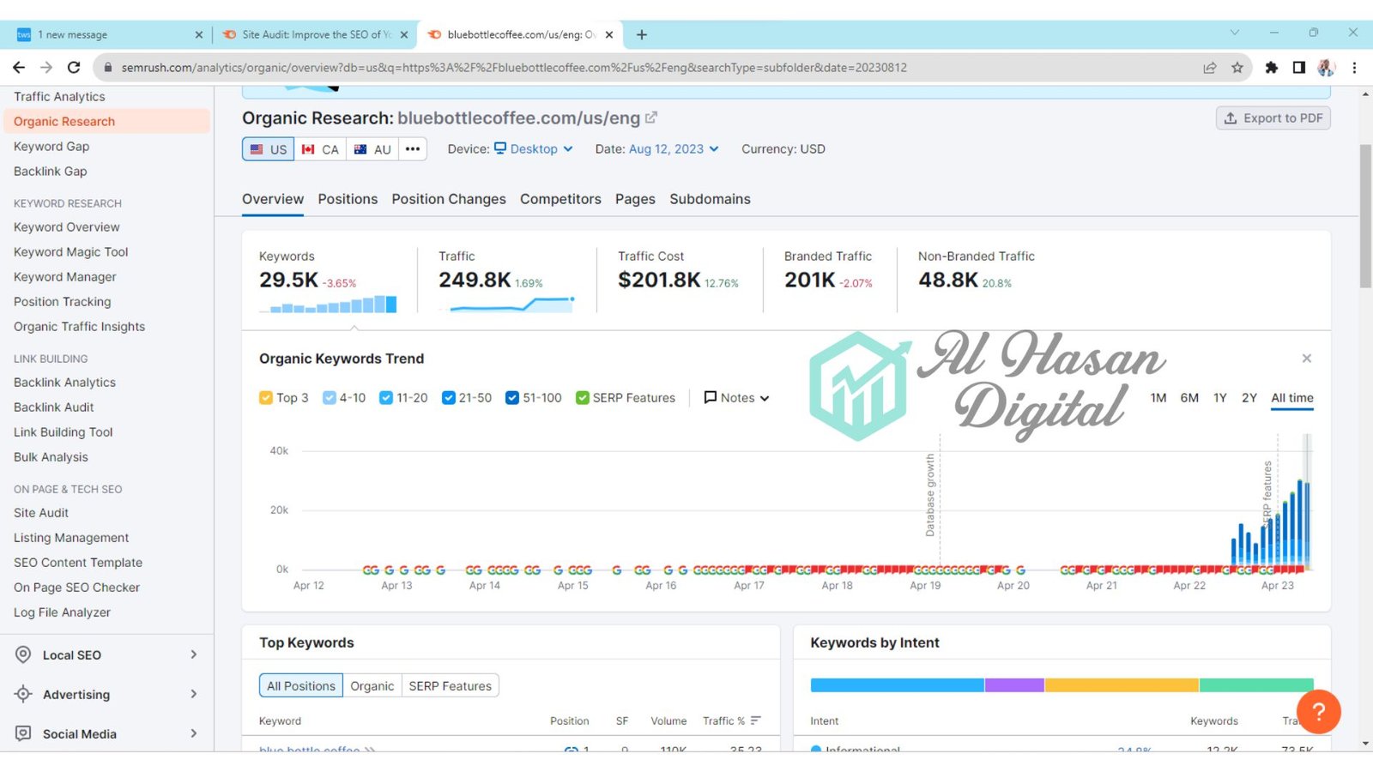Toggle 4-10 positions checkbox
Viewport: 1373px width, 772px height.
click(330, 398)
